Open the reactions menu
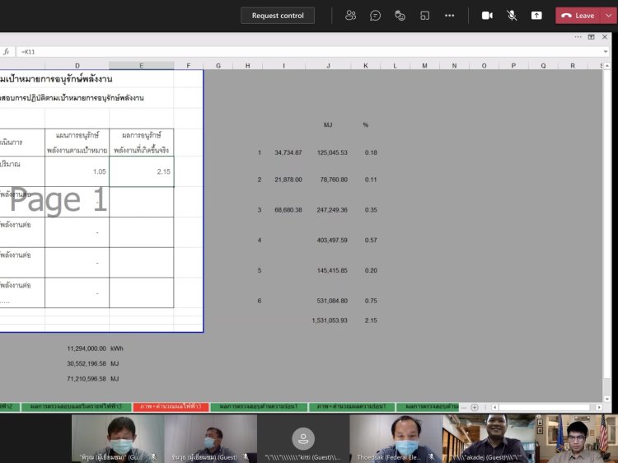 coord(400,16)
